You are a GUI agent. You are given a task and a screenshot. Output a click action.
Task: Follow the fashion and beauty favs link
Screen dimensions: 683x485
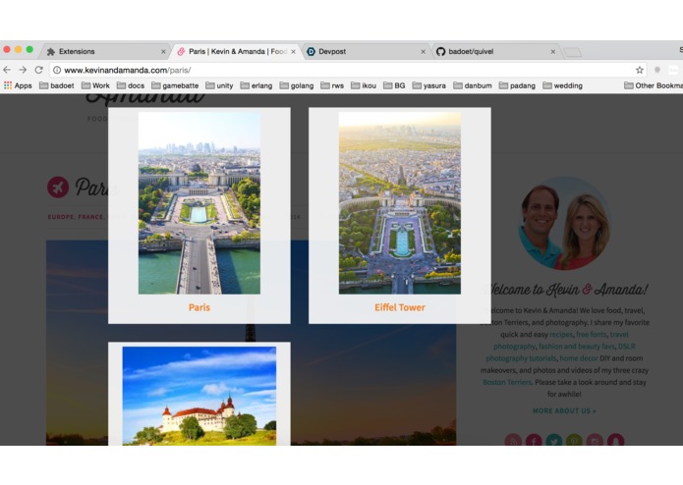tap(577, 347)
